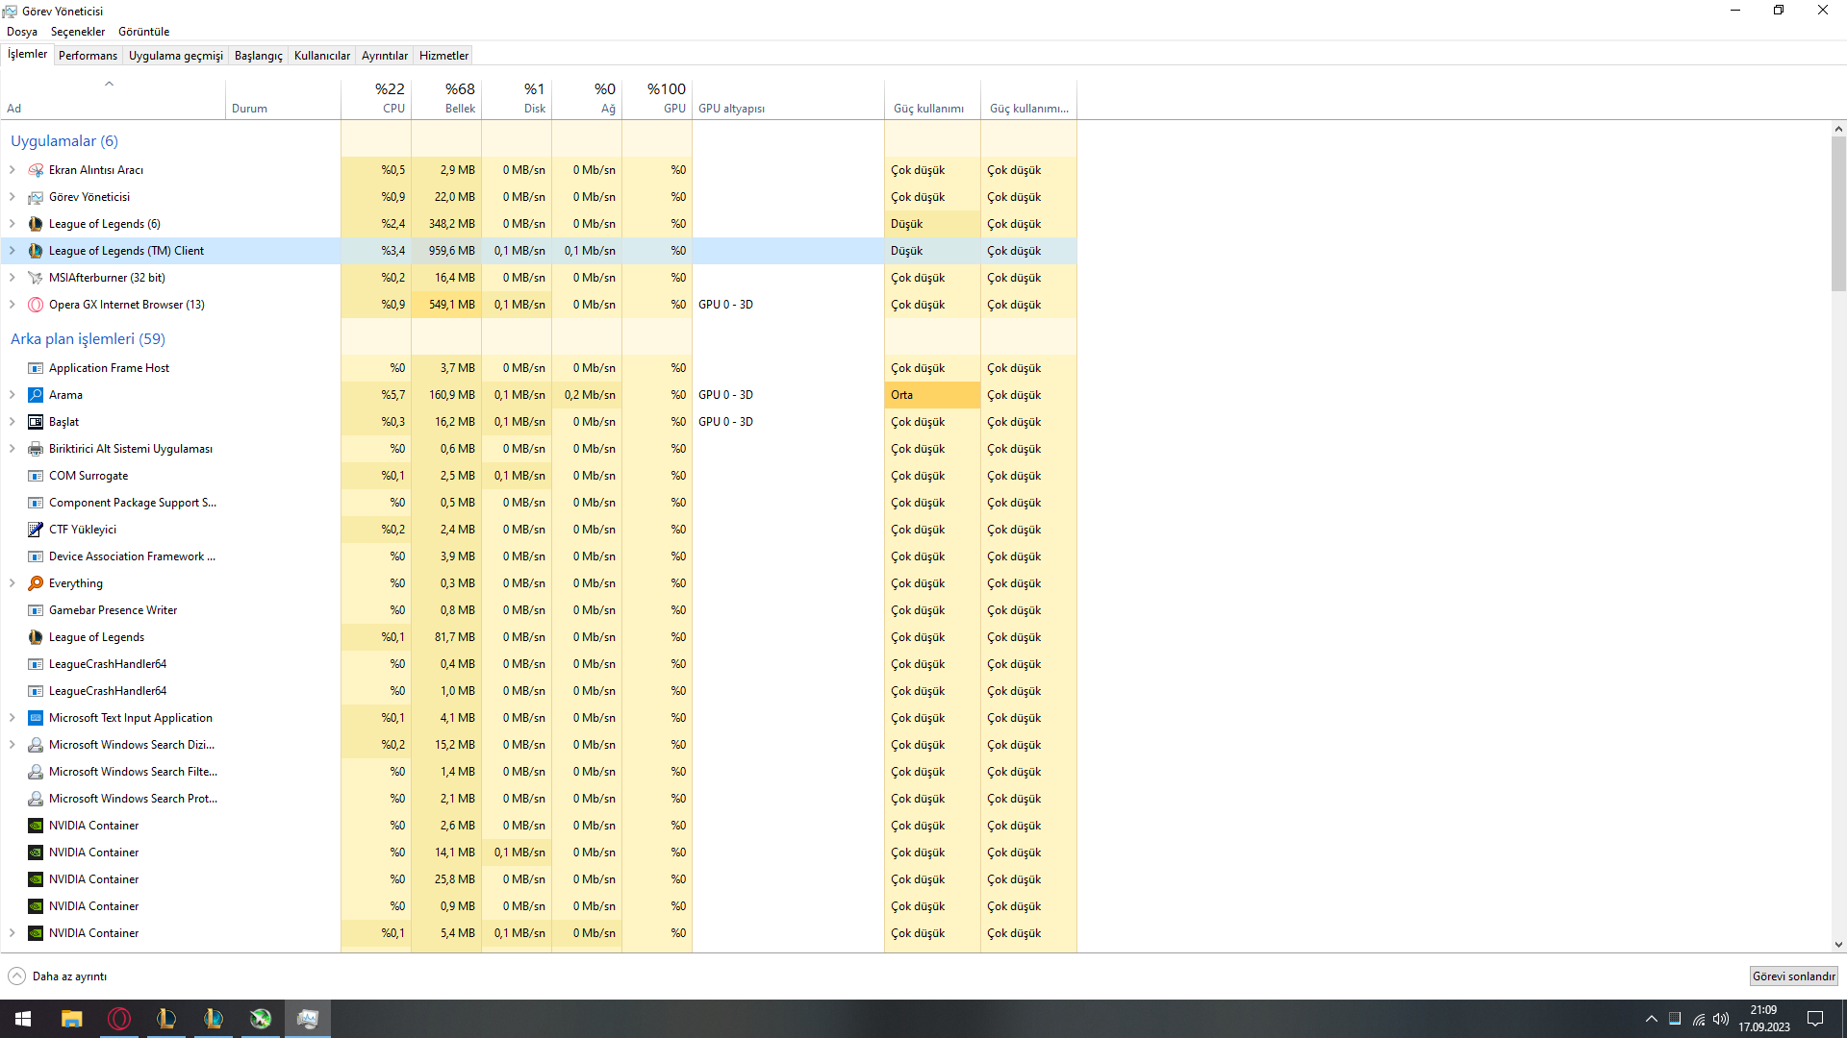The height and width of the screenshot is (1038, 1847).
Task: Click the volume icon in system tray
Action: 1721,1019
